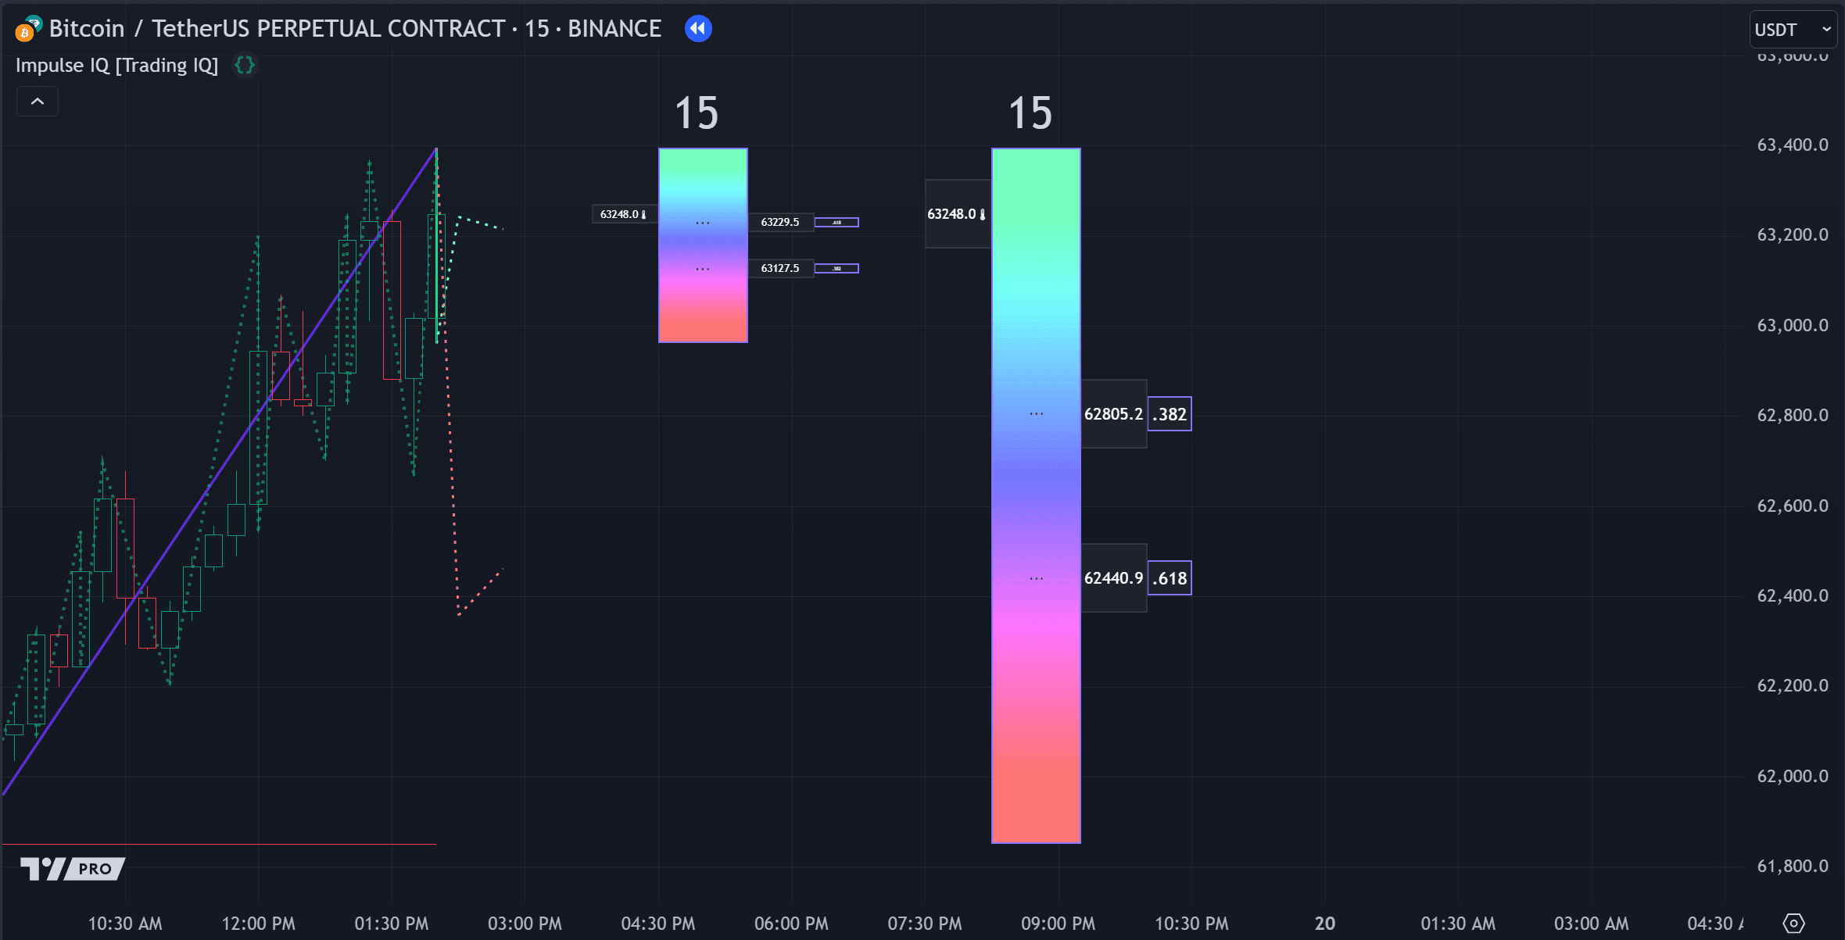Click the .618 Fibonacci level box
Screen dimensions: 1845x940
1170,578
